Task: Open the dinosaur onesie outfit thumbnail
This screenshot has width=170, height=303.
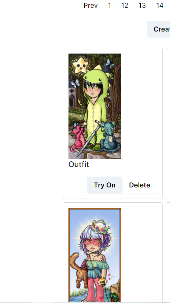Action: [95, 106]
